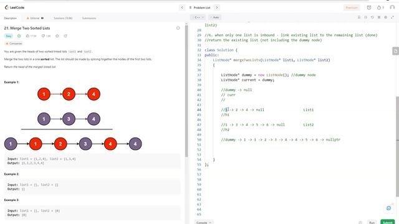Click the 'public:' line
Viewport: 399px width, 224px height.
tap(211, 55)
